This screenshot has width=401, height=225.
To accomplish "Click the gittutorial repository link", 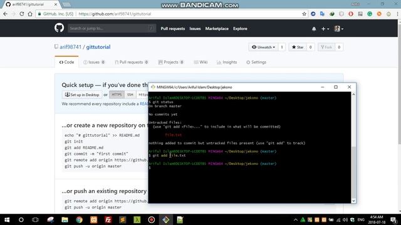I will (98, 47).
